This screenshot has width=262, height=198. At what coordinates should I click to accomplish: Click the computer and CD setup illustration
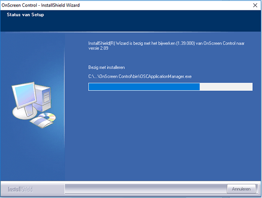34,105
